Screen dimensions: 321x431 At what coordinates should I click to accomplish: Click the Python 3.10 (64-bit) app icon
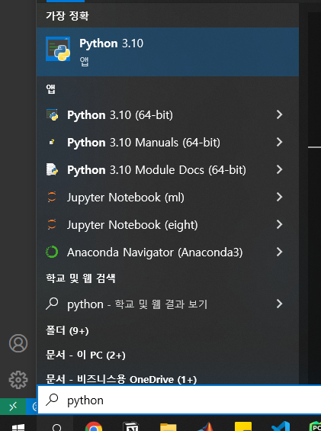point(52,115)
